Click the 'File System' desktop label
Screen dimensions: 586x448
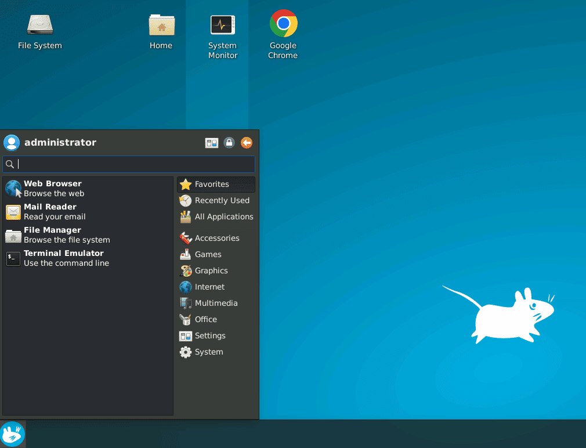click(x=40, y=46)
